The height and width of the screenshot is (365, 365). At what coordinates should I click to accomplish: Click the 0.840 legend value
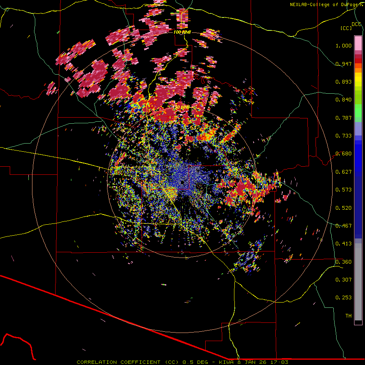(344, 100)
